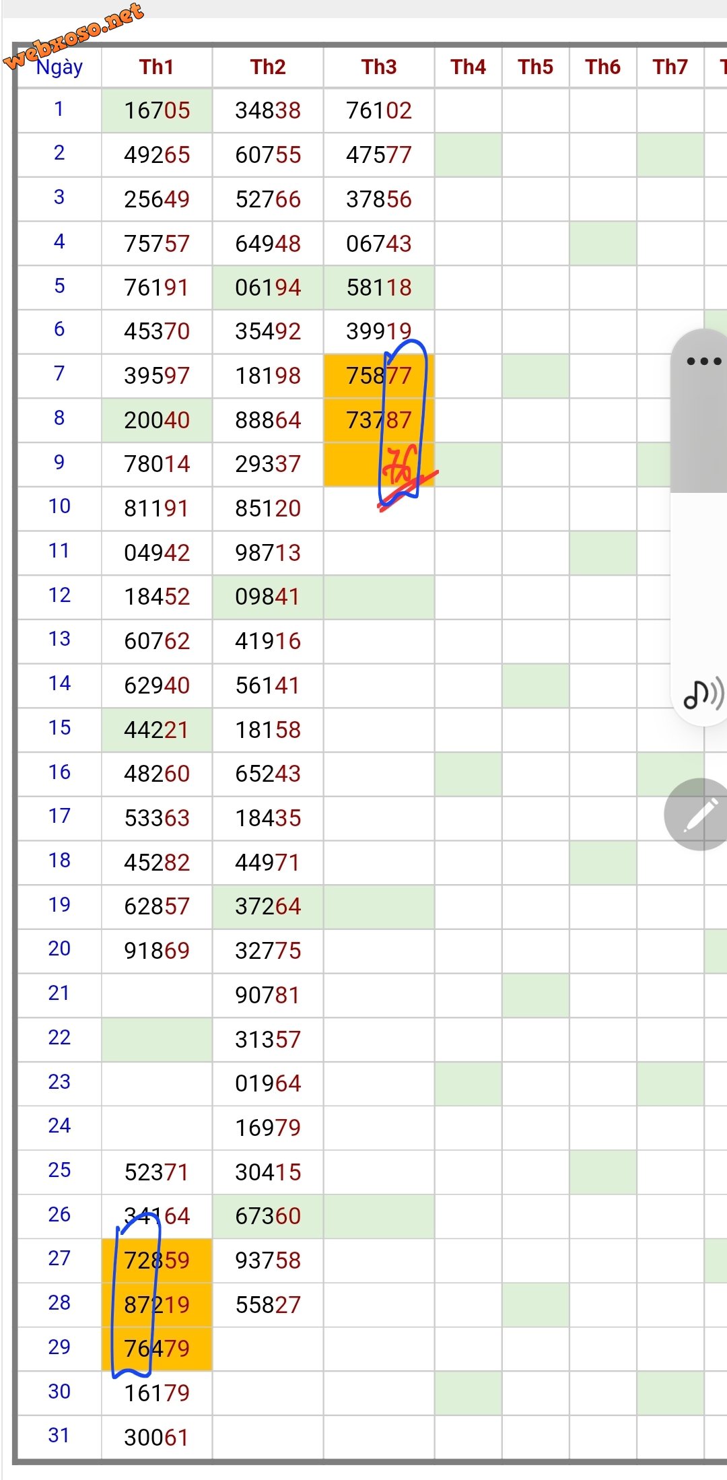The width and height of the screenshot is (727, 1480).
Task: Click cell value 44971
Action: 268,863
